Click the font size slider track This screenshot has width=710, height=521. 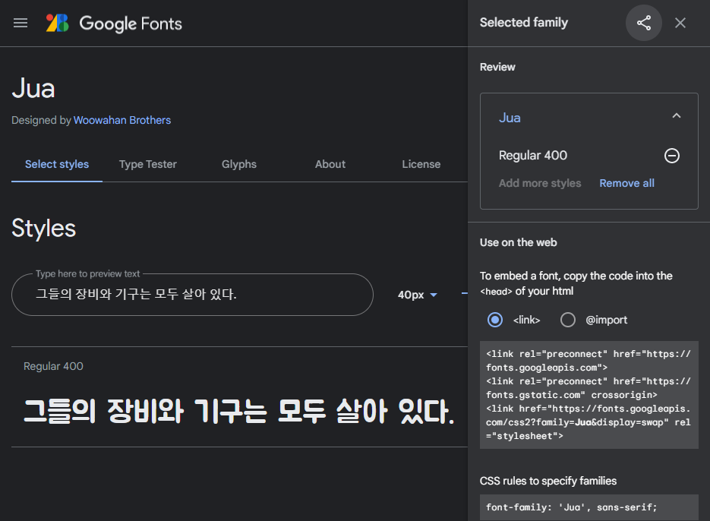pos(464,294)
